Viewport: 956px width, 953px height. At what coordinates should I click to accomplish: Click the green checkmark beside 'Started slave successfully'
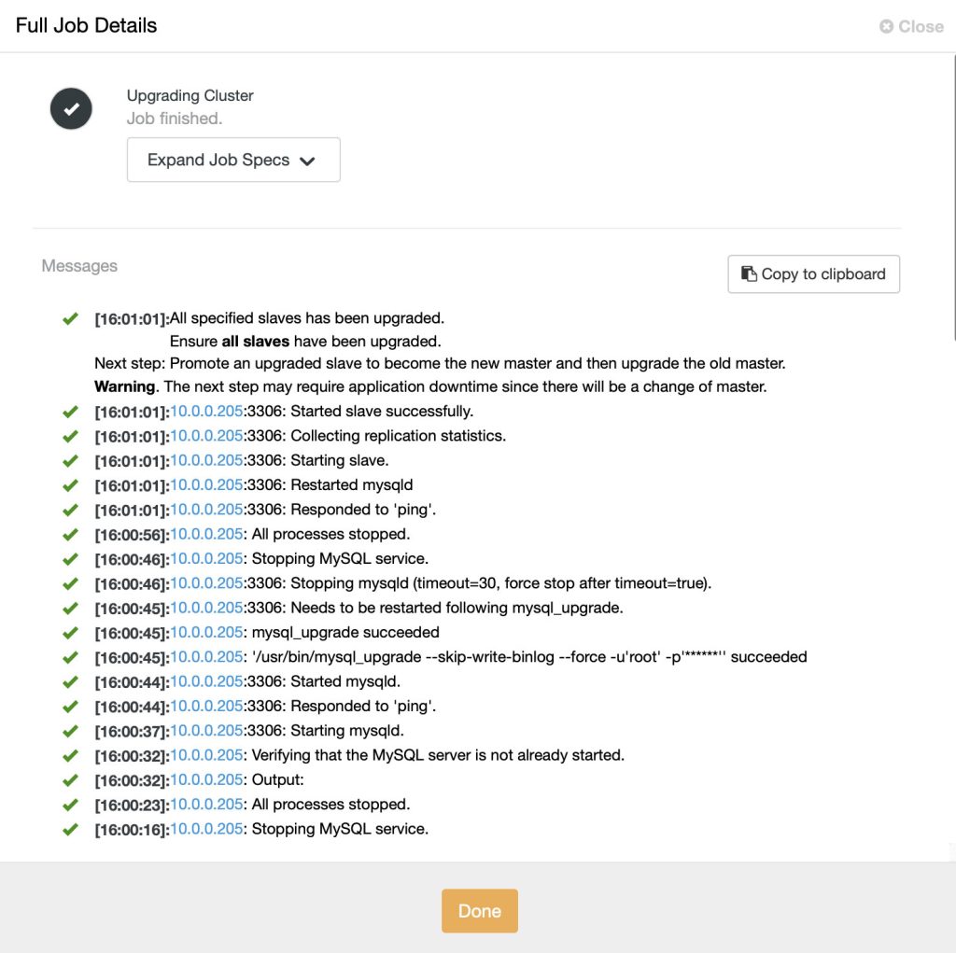tap(70, 412)
